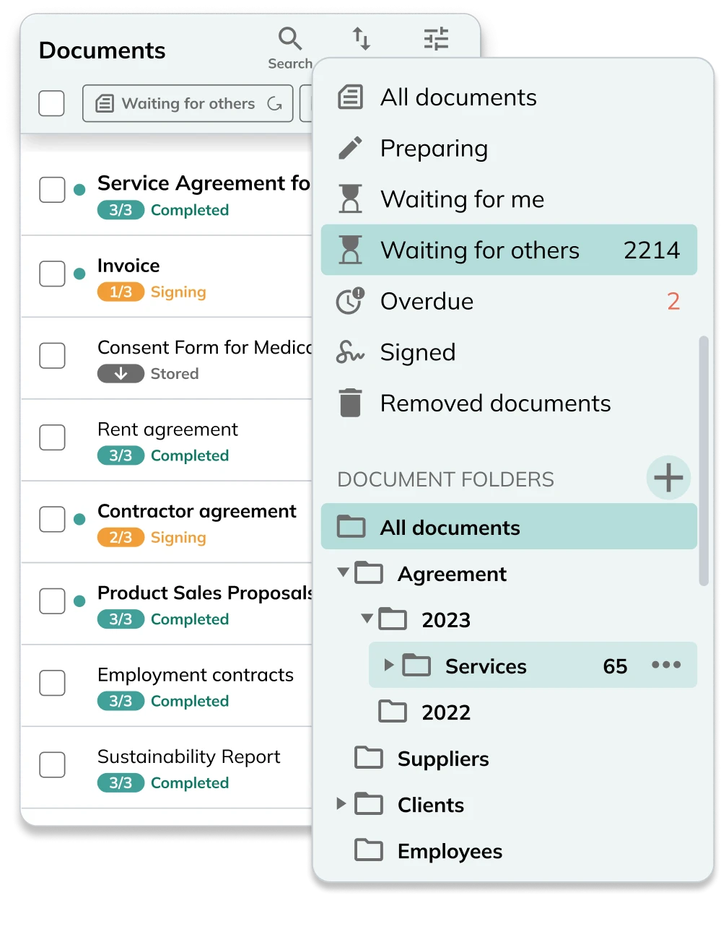Click the Removed documents trash icon
Viewport: 721px width, 947px height.
pyautogui.click(x=351, y=403)
